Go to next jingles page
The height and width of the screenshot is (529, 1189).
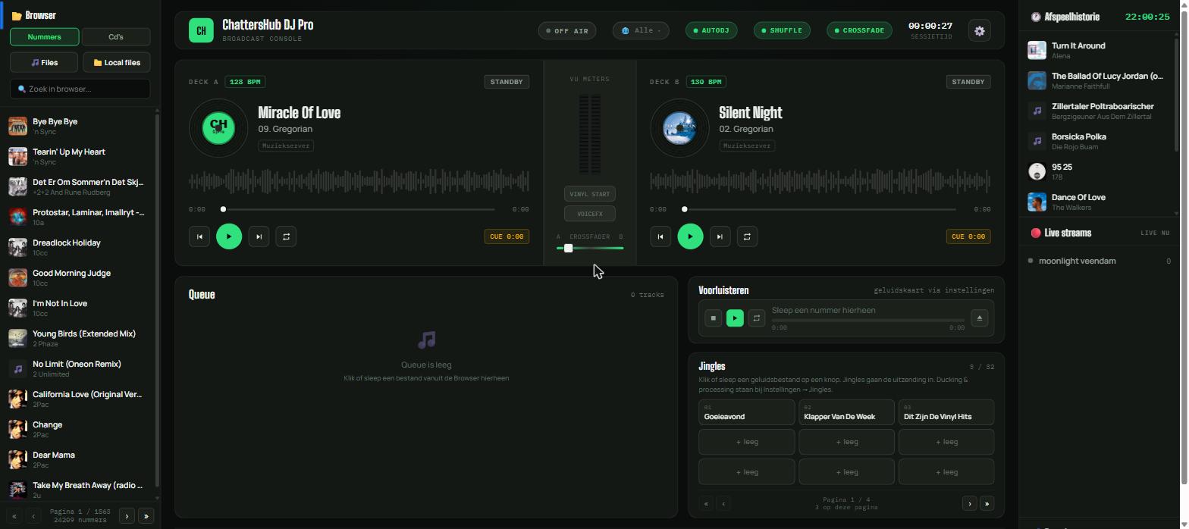(x=969, y=503)
